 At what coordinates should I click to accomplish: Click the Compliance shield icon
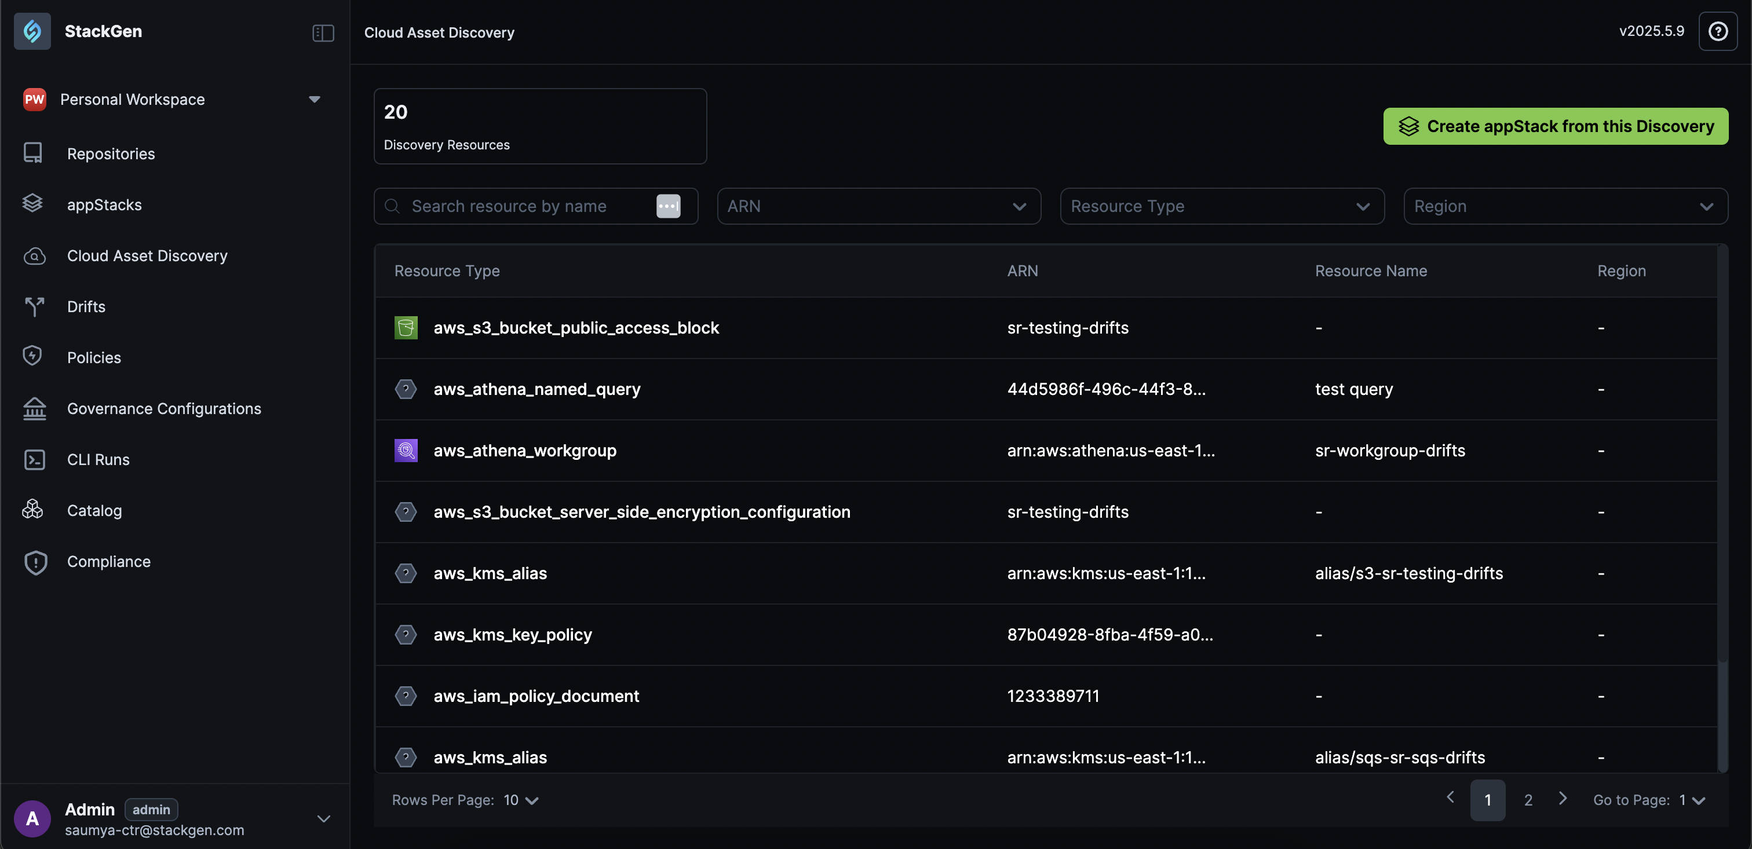click(x=35, y=562)
